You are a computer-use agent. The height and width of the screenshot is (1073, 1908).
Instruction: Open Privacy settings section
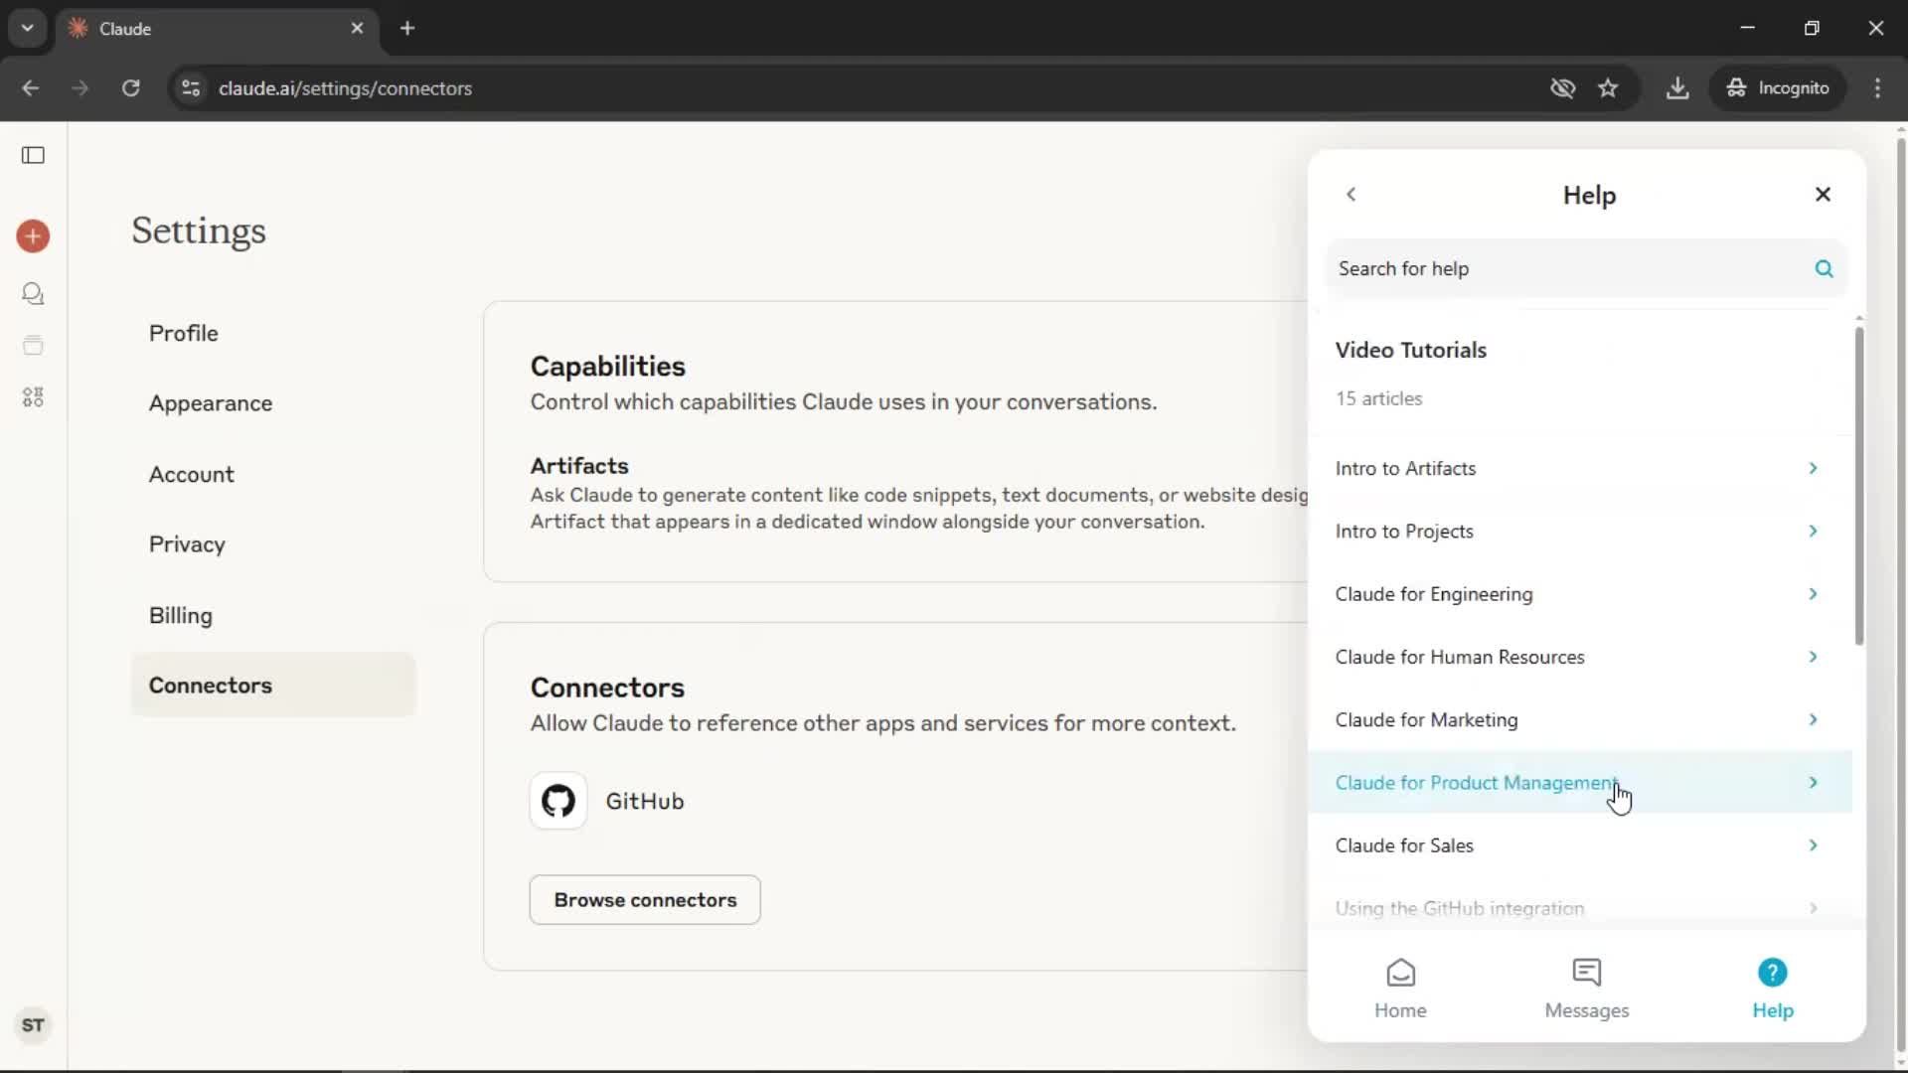[x=273, y=544]
